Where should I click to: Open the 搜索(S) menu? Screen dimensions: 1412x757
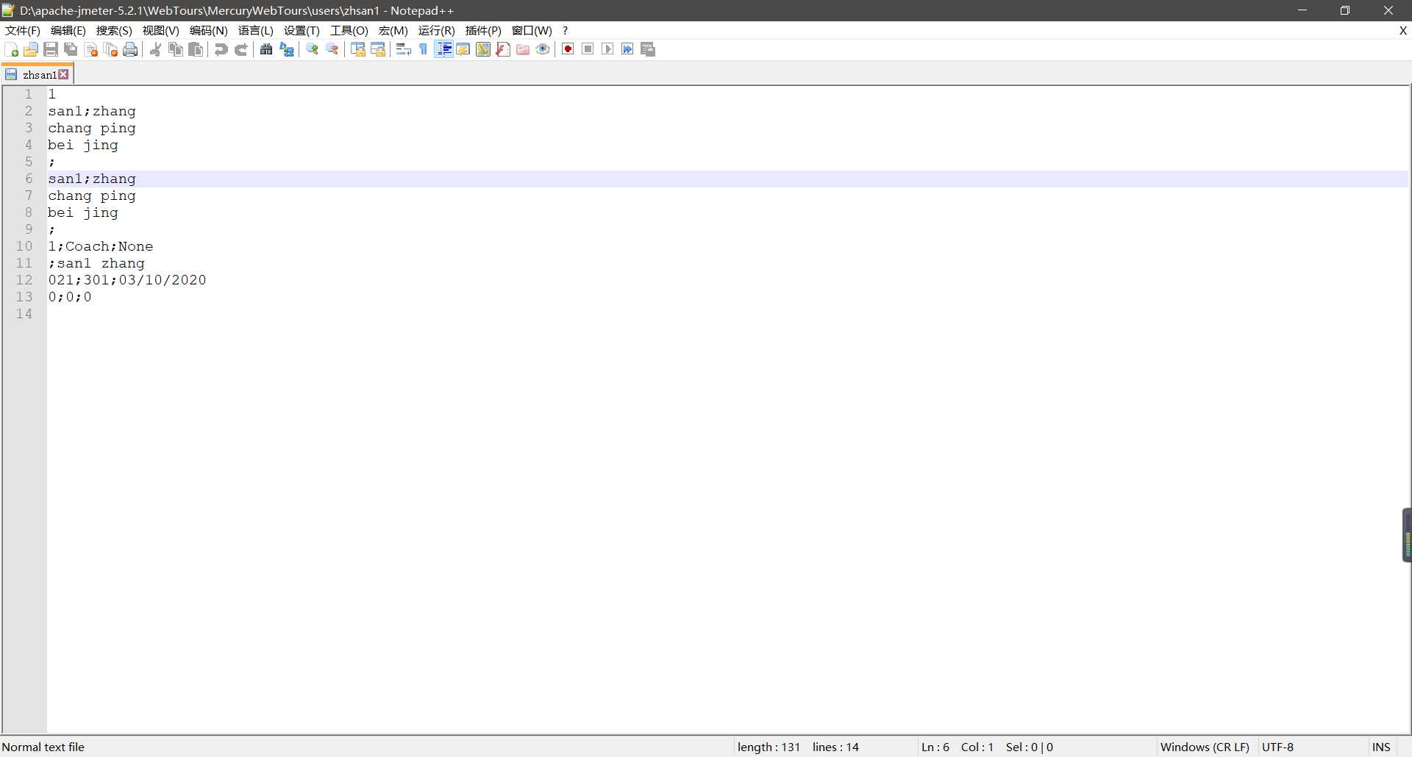click(114, 30)
